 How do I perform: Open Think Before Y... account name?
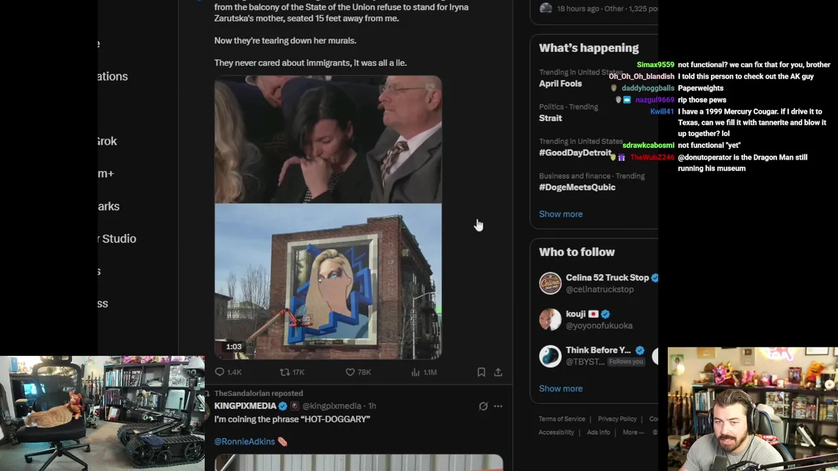pos(598,350)
